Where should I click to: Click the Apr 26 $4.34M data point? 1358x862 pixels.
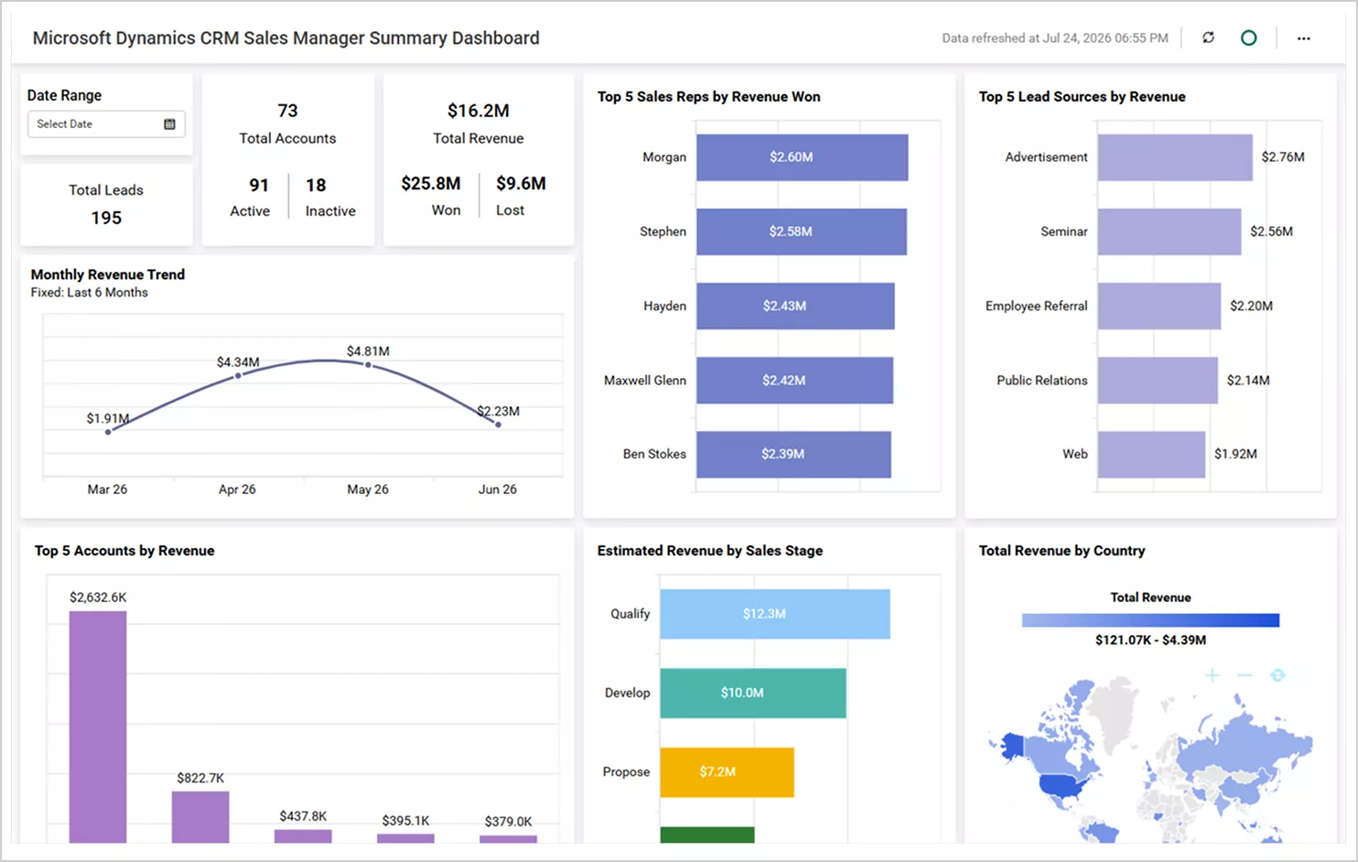pos(238,375)
